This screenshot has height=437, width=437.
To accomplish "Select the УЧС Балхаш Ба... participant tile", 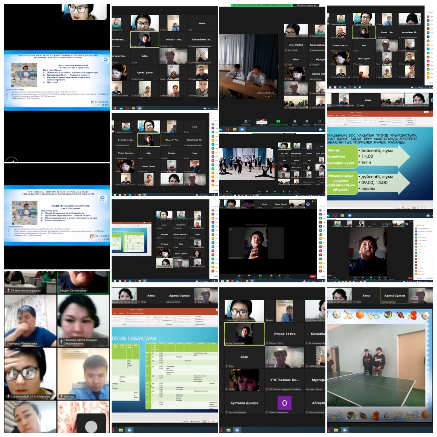I will pyautogui.click(x=284, y=380).
